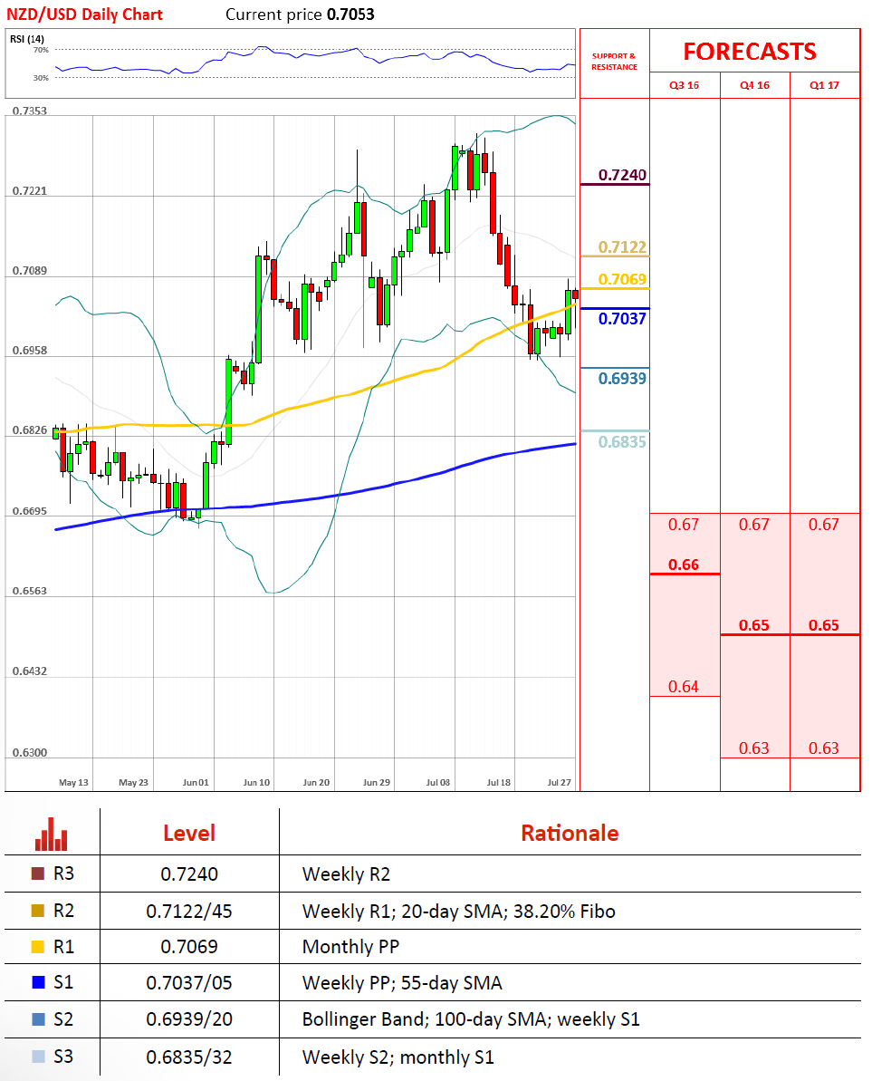This screenshot has width=872, height=1081.
Task: Select the Q3 16 forecast column header
Action: 684,86
